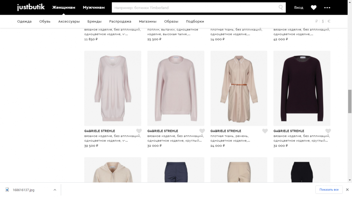Click GABRIELE STREHLE title of 24 000 ₽ item
Viewport: 352px width, 197px height.
coord(226,131)
